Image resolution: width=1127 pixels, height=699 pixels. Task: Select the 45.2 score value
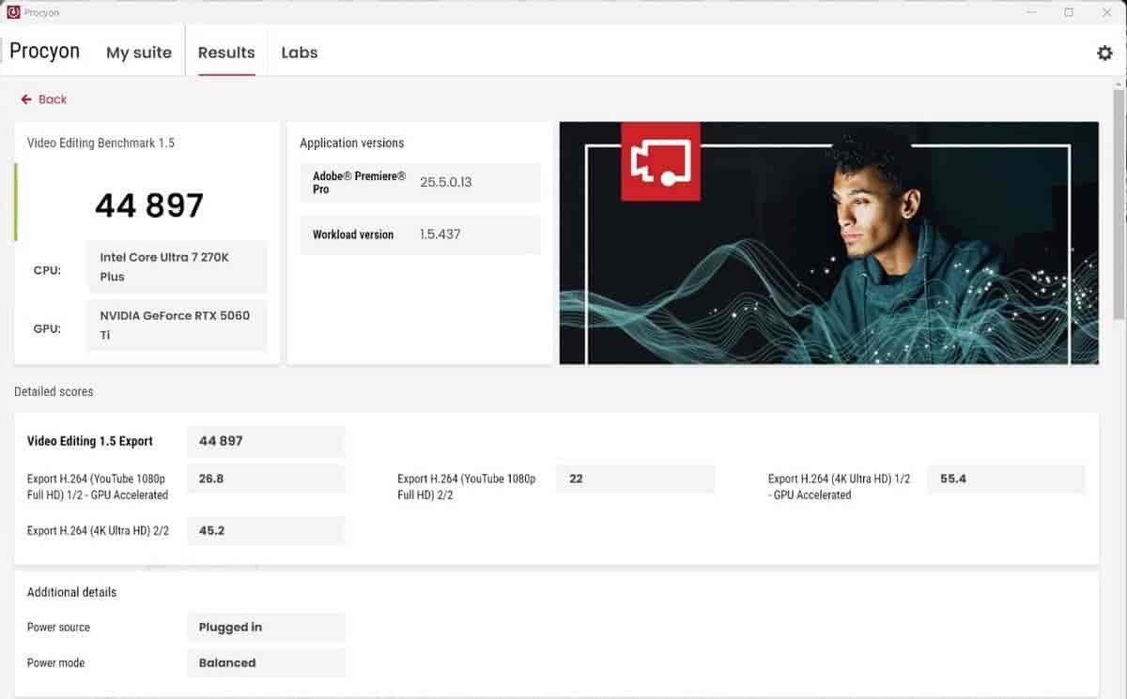click(266, 531)
